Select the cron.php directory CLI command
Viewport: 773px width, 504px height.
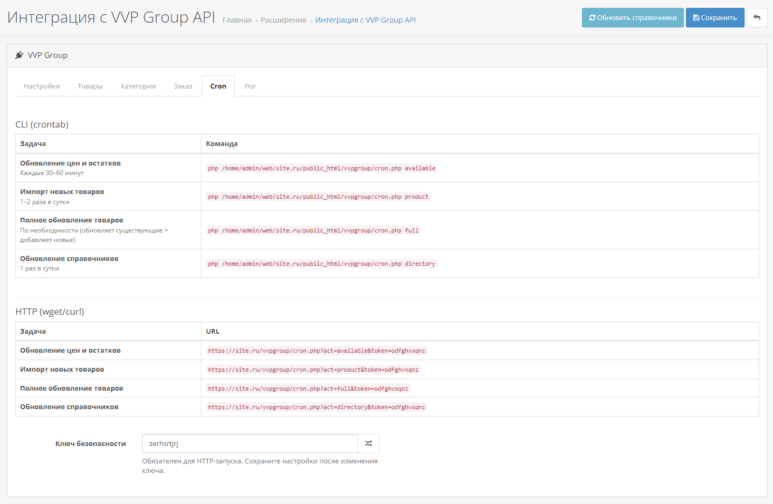point(322,264)
